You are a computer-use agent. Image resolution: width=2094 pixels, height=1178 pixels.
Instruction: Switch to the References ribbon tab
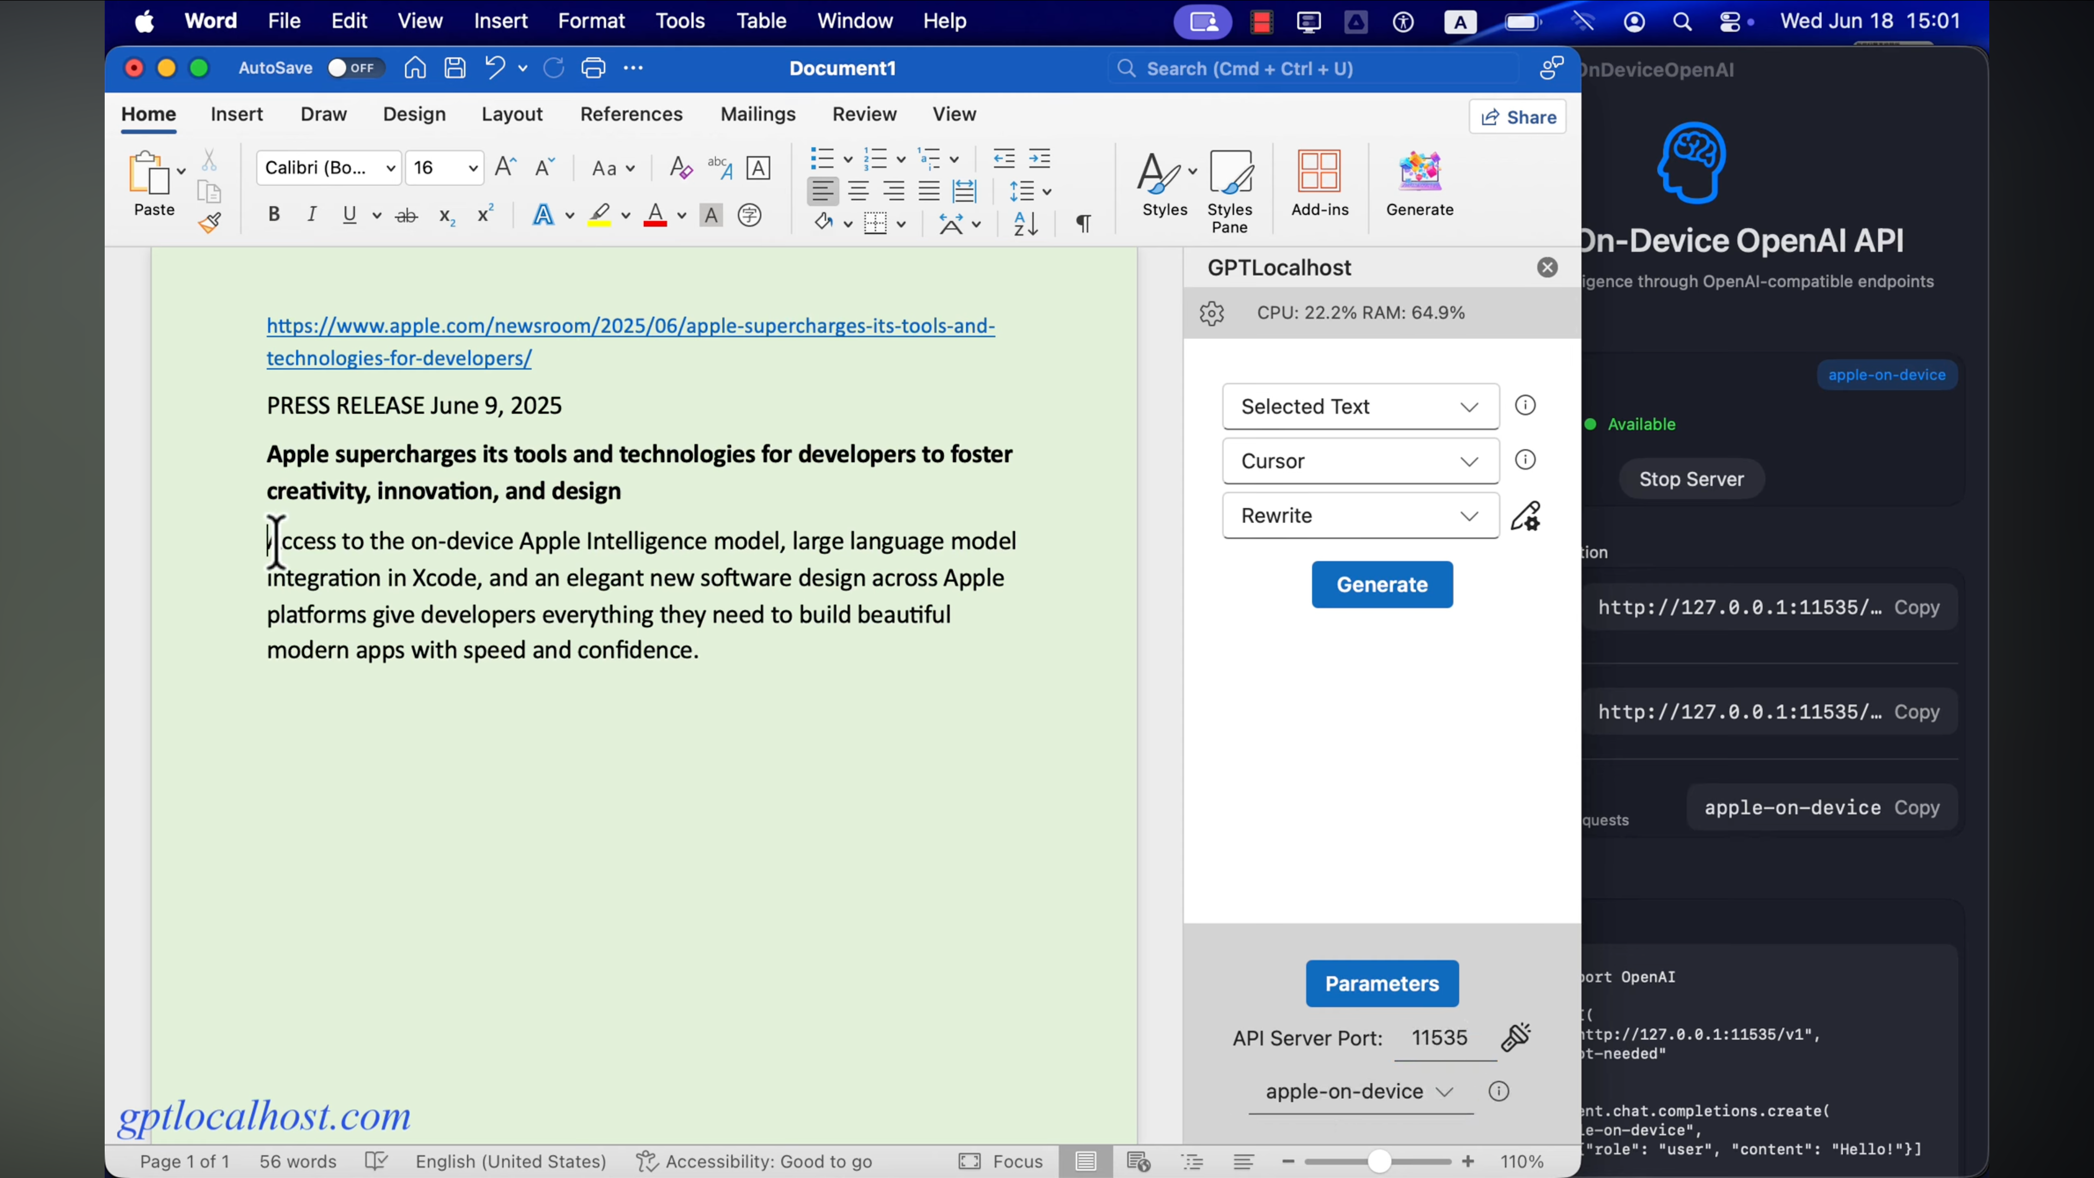click(631, 115)
